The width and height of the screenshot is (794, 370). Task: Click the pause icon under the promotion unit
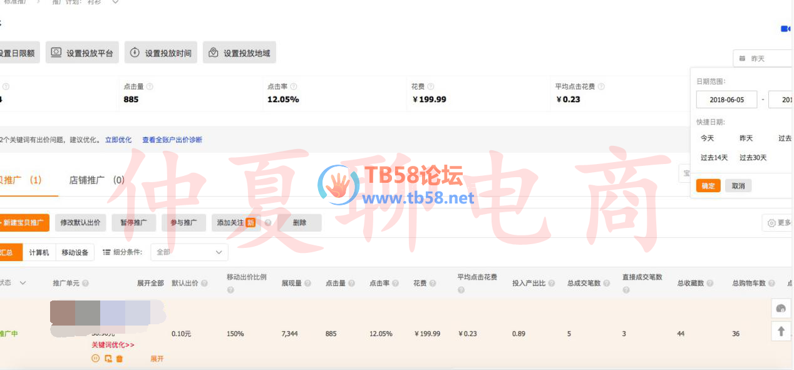(95, 359)
